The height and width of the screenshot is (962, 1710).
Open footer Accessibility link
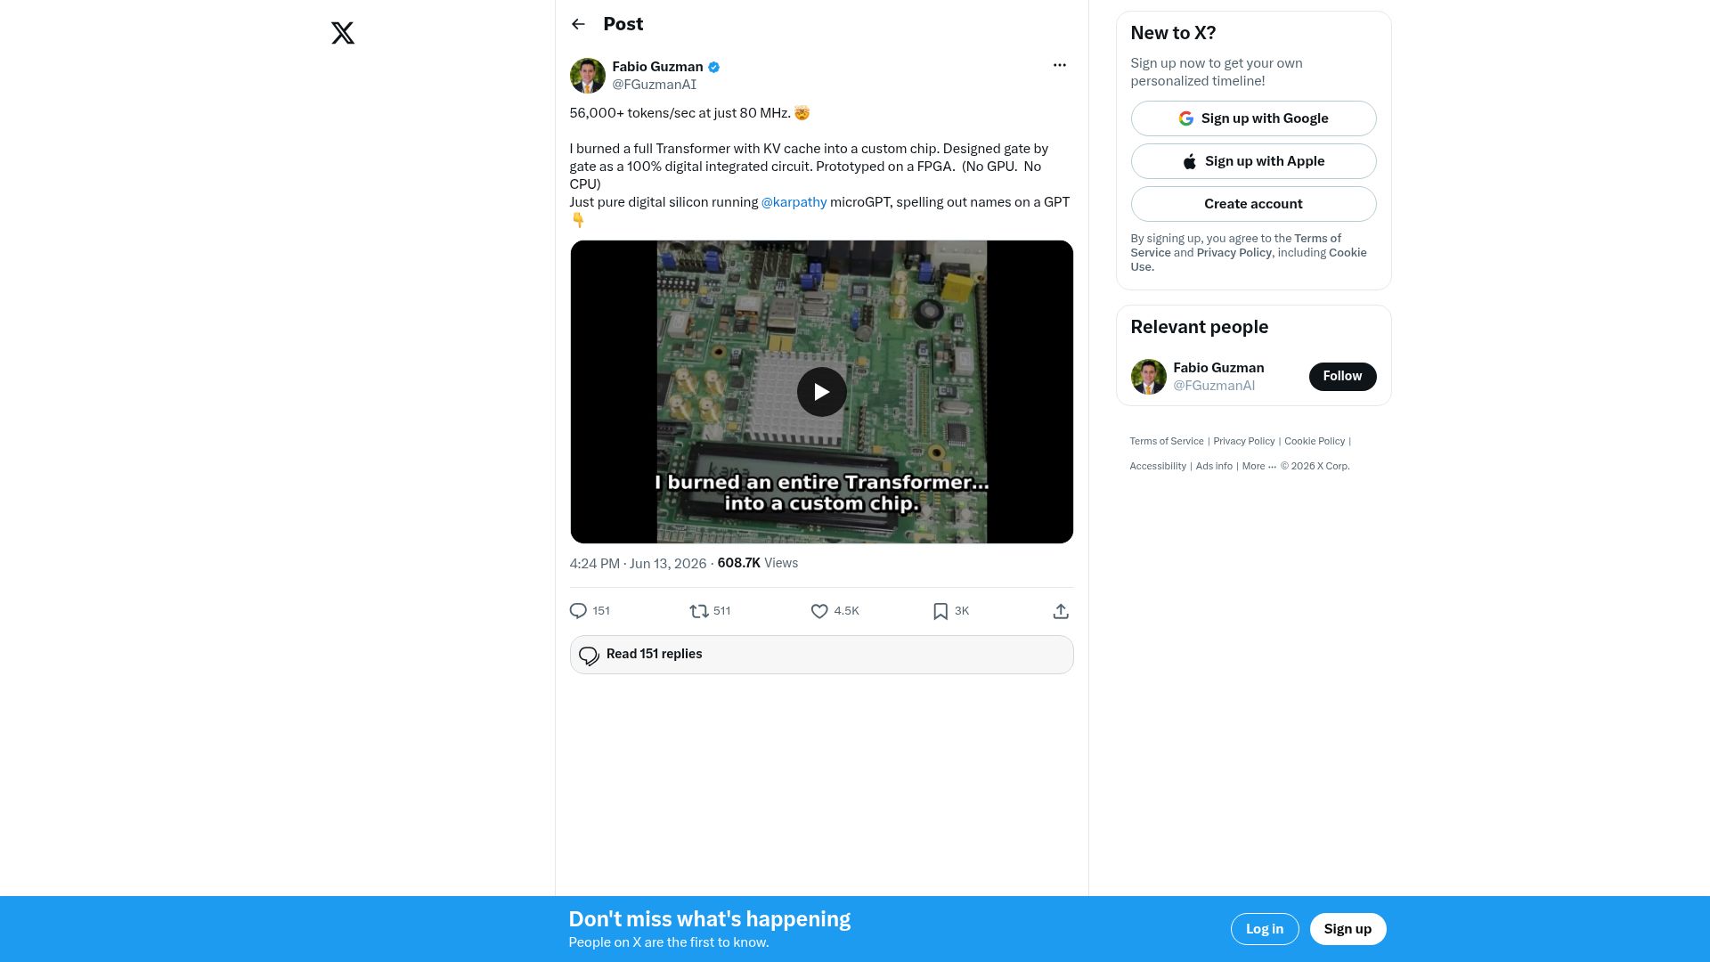1158,467
